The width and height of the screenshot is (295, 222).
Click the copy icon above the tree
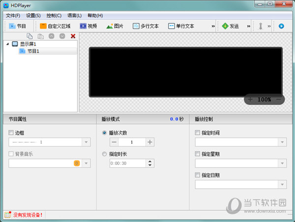coord(29,36)
